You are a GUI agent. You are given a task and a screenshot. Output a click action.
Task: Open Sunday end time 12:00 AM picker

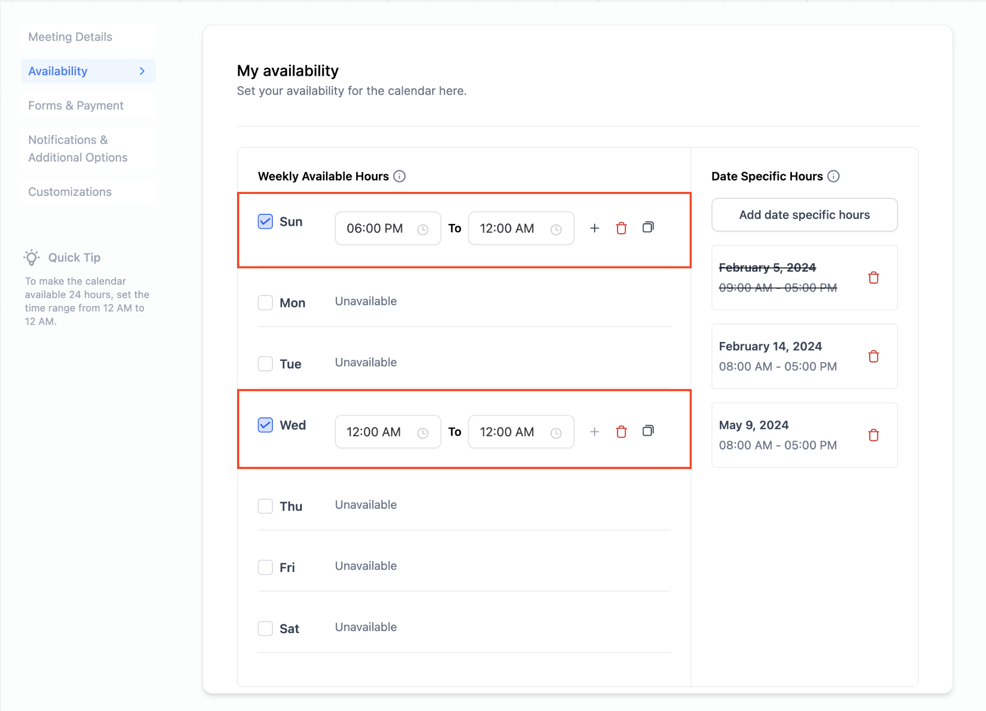[x=521, y=228]
